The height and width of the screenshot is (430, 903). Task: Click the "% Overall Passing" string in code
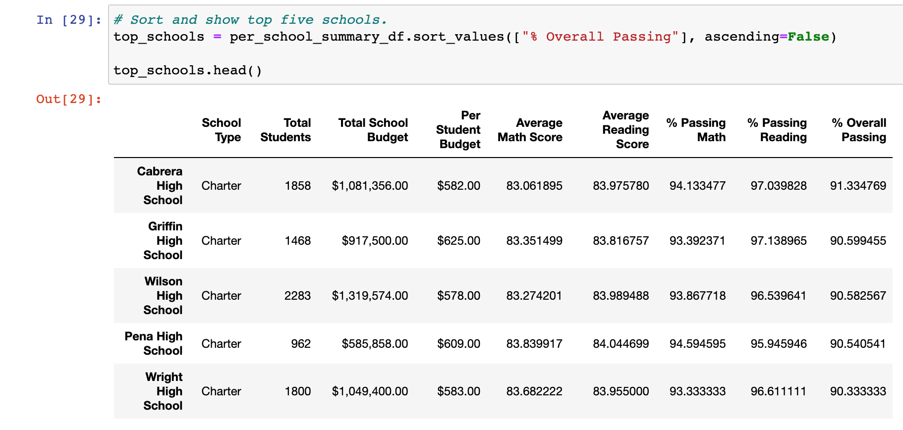[x=600, y=37]
